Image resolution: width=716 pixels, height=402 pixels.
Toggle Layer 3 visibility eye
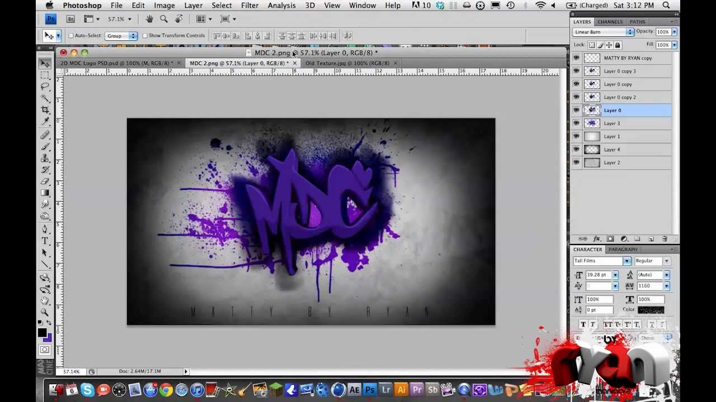click(576, 123)
